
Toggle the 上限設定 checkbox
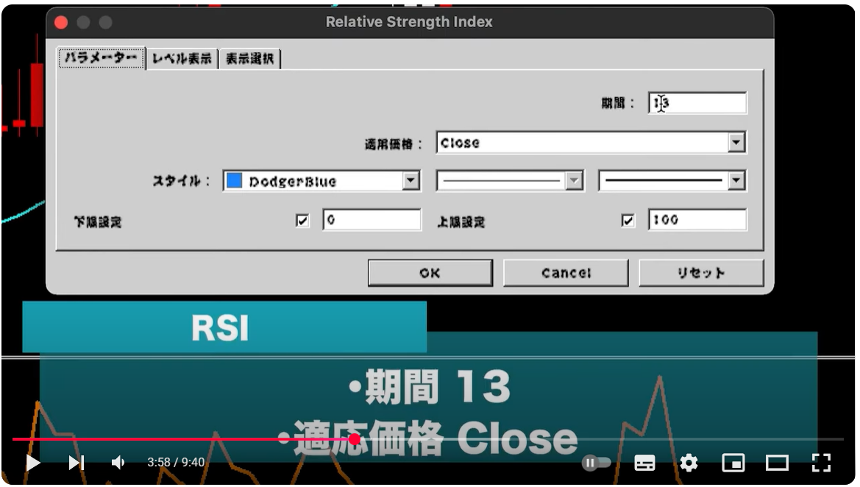628,221
